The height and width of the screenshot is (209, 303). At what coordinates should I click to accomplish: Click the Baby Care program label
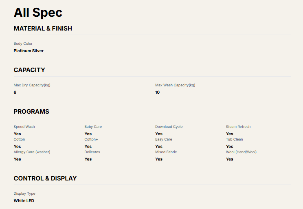(x=93, y=127)
